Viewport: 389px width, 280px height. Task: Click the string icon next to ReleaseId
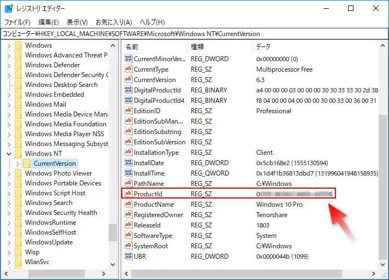(x=128, y=225)
